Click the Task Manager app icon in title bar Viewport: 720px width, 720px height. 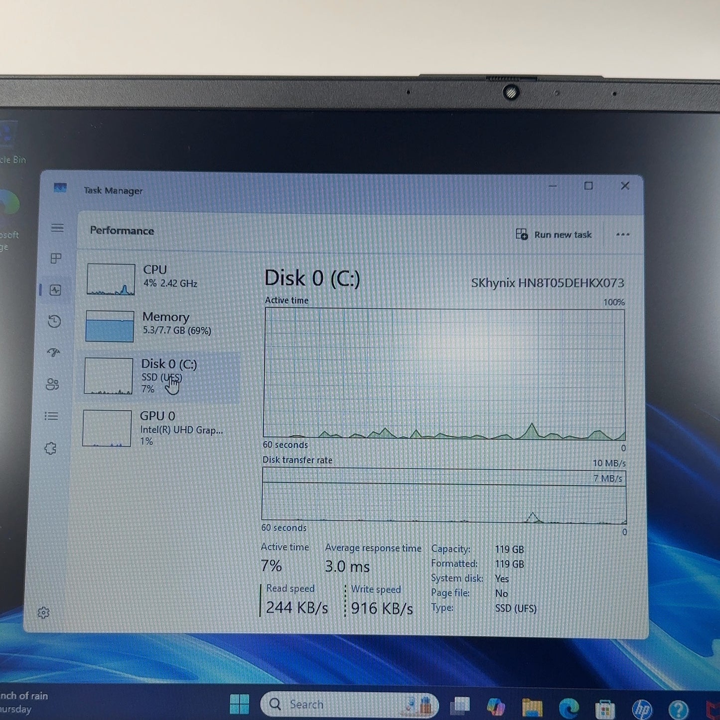coord(60,188)
